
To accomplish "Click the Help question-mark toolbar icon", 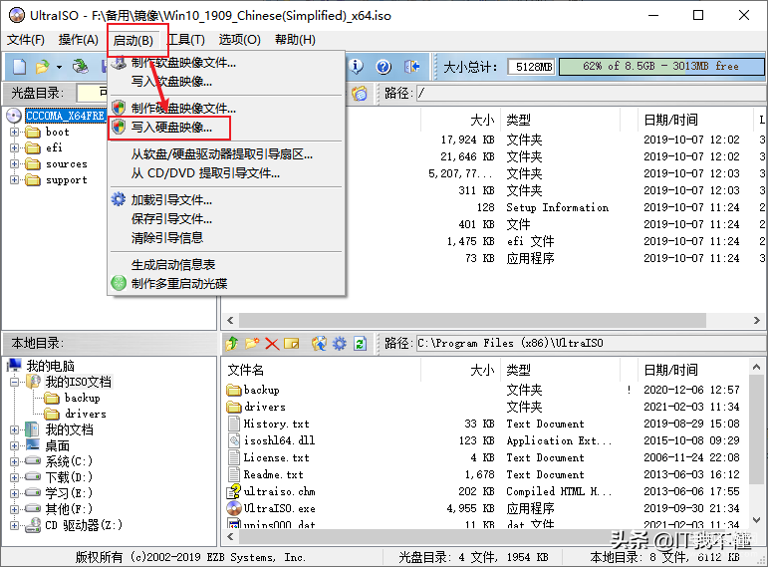I will (x=384, y=66).
